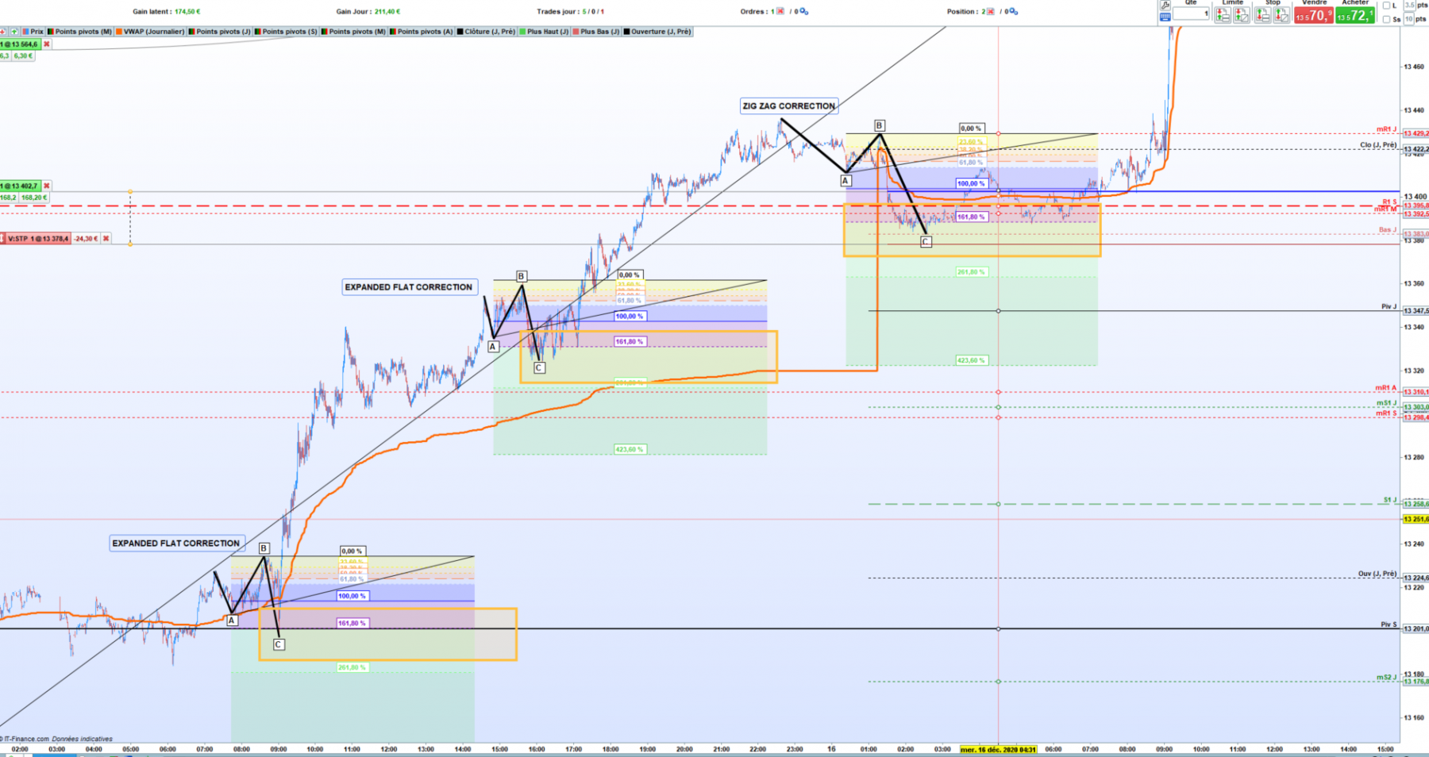Select first Points pivots (M) legend item

pyautogui.click(x=79, y=32)
